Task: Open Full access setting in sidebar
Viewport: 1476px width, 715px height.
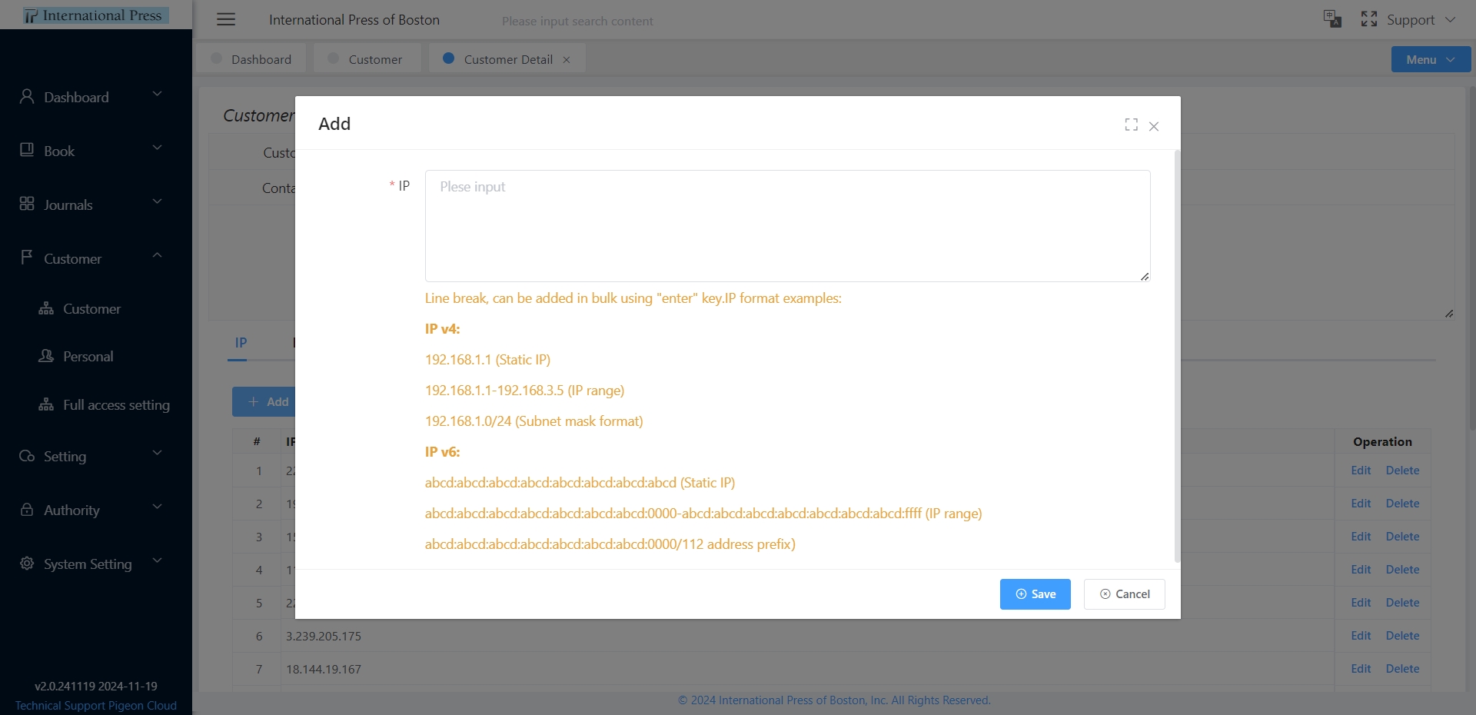Action: tap(105, 405)
